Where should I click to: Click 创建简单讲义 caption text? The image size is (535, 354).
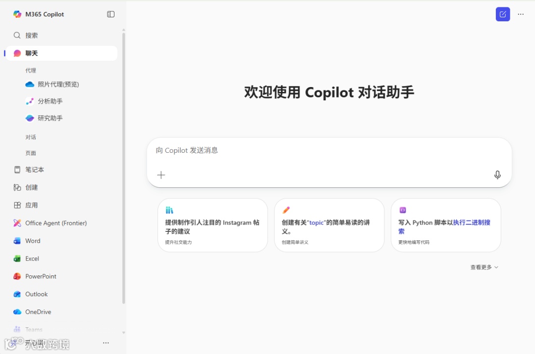coord(295,242)
